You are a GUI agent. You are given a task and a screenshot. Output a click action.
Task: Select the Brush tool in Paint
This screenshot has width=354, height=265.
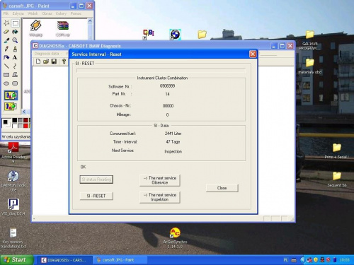pyautogui.click(x=15, y=49)
